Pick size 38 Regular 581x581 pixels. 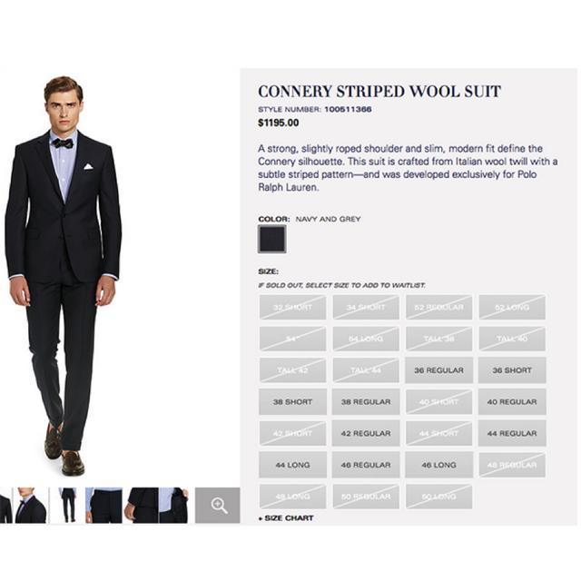pos(366,402)
